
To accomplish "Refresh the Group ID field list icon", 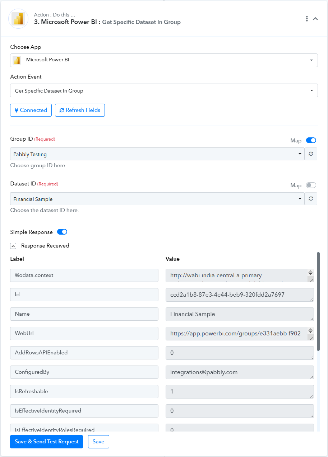I will pos(311,154).
